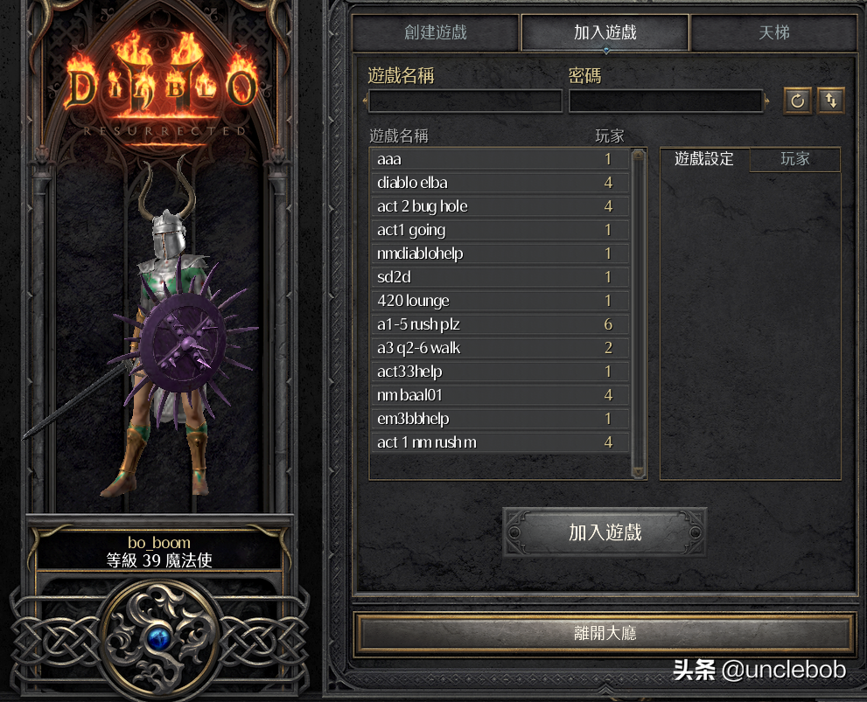
Task: Select the 加入遊戲 tab
Action: 605,32
